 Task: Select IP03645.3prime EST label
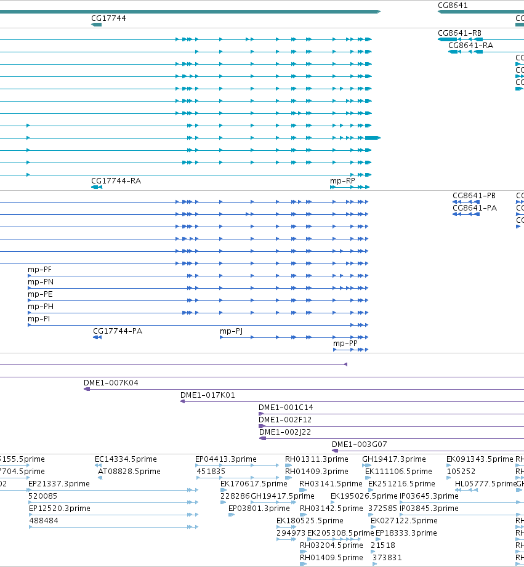pos(429,496)
